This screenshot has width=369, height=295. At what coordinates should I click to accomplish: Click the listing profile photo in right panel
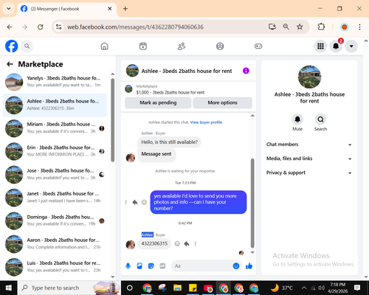pos(309,77)
